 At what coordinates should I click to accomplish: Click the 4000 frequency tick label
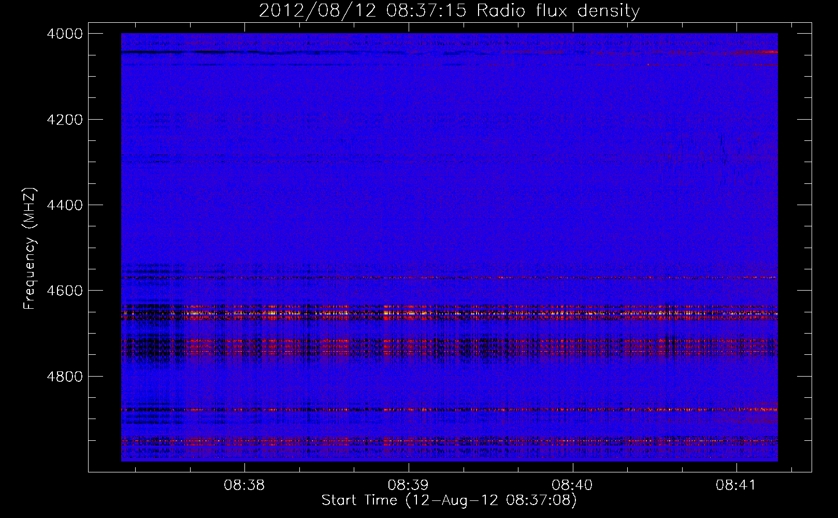coord(65,34)
